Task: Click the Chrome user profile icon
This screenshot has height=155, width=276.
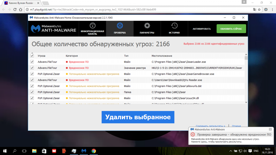Action: tap(244, 2)
